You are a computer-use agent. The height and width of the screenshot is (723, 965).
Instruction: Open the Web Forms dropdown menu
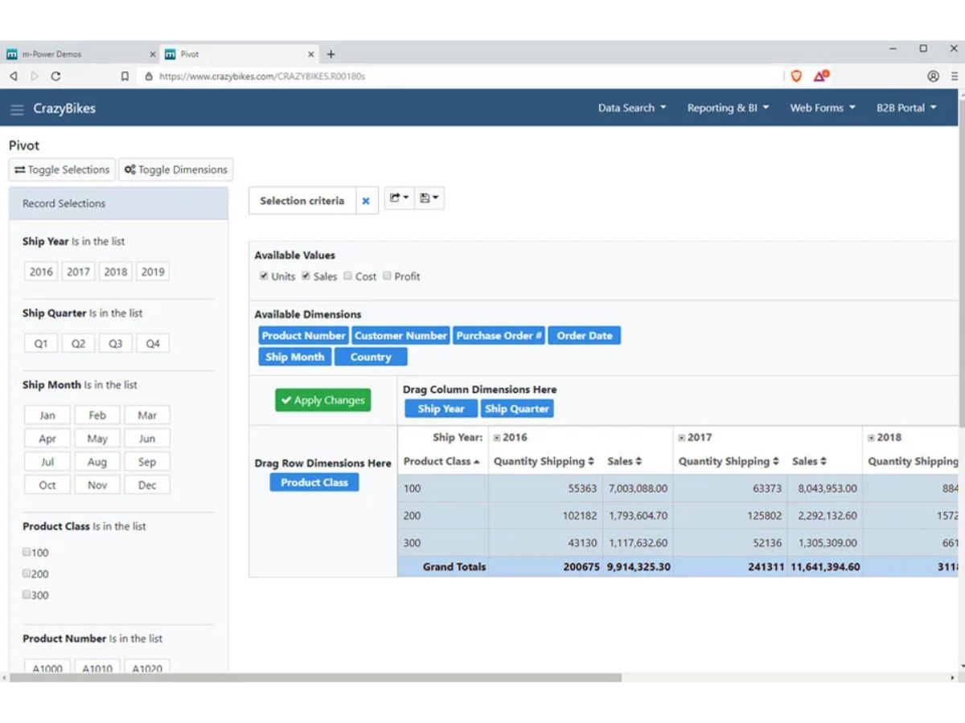point(823,108)
